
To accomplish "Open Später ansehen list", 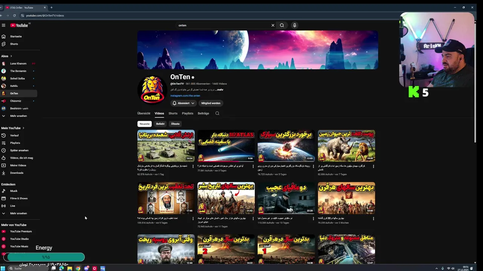I will pyautogui.click(x=18, y=151).
